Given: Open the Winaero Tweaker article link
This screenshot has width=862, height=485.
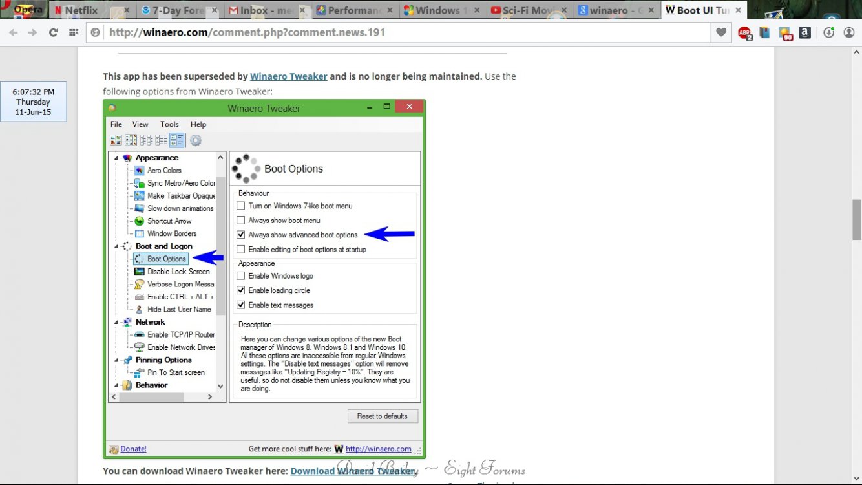Looking at the screenshot, I should (289, 76).
